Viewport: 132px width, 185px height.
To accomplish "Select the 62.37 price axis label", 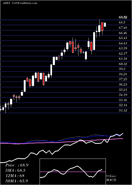I will 123,54.
